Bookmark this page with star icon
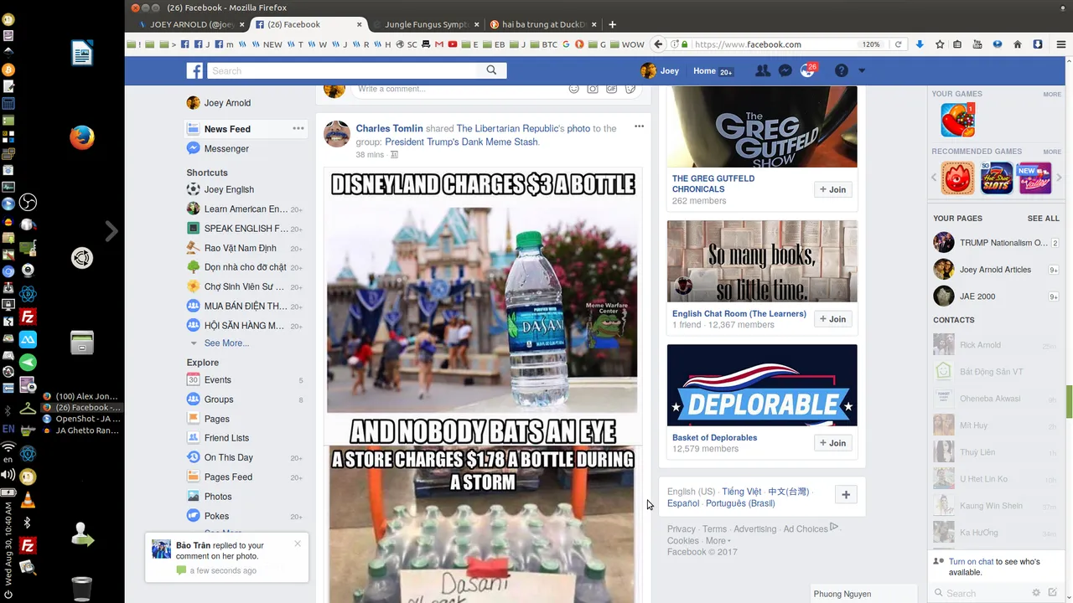Viewport: 1073px width, 603px height. tap(940, 44)
